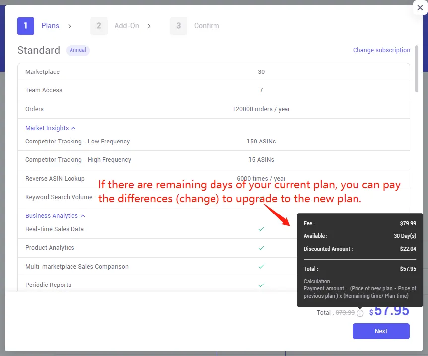The image size is (428, 356).
Task: Click the $57.95 total amount
Action: 389,312
